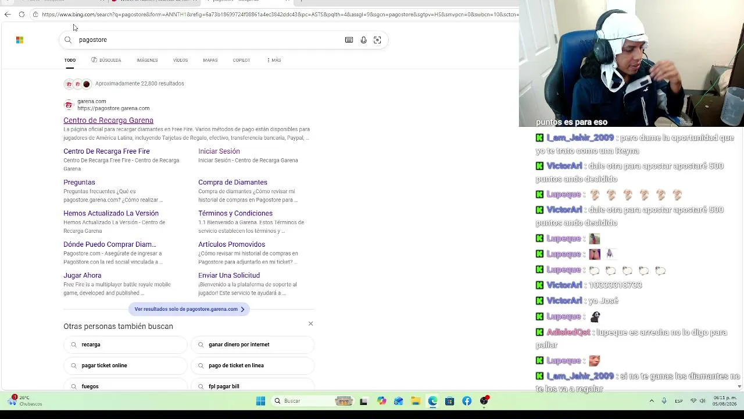744x419 pixels.
Task: Click 'Aproximadamente 22,800 resultados' text
Action: pos(139,83)
